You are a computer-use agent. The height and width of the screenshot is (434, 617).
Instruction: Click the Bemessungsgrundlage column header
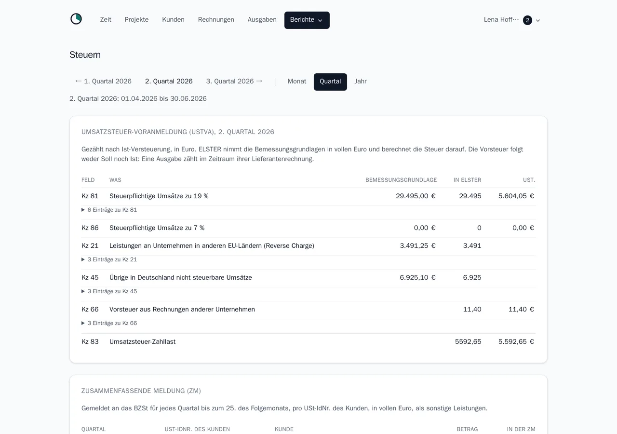coord(401,180)
